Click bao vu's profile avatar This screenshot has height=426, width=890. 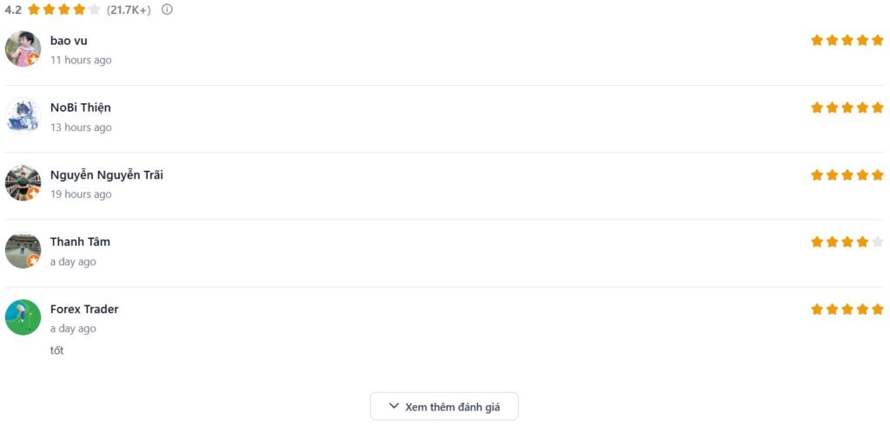click(x=23, y=49)
